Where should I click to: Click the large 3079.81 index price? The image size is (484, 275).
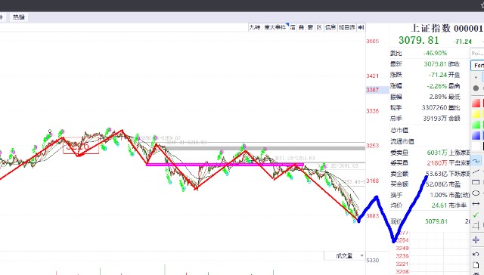coord(418,40)
